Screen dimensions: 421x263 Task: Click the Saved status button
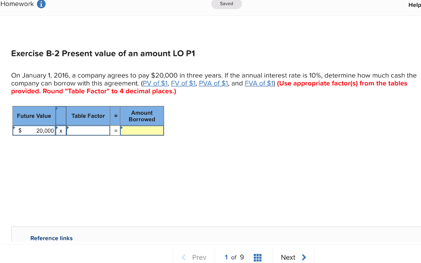[x=226, y=4]
